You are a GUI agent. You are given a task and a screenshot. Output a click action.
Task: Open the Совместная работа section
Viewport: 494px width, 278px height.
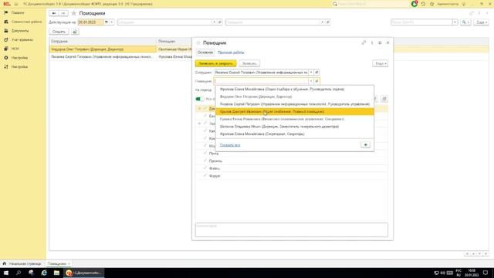coord(23,22)
